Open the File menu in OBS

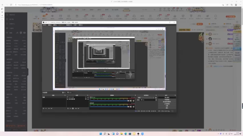(44, 25)
